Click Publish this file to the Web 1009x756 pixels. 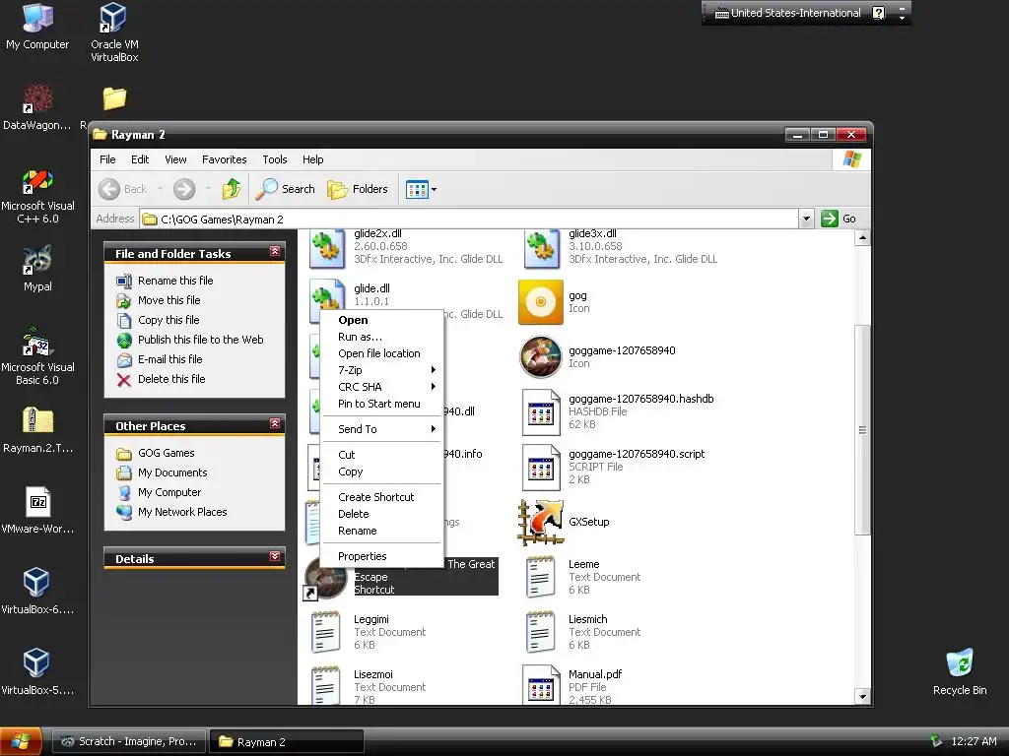click(x=200, y=340)
